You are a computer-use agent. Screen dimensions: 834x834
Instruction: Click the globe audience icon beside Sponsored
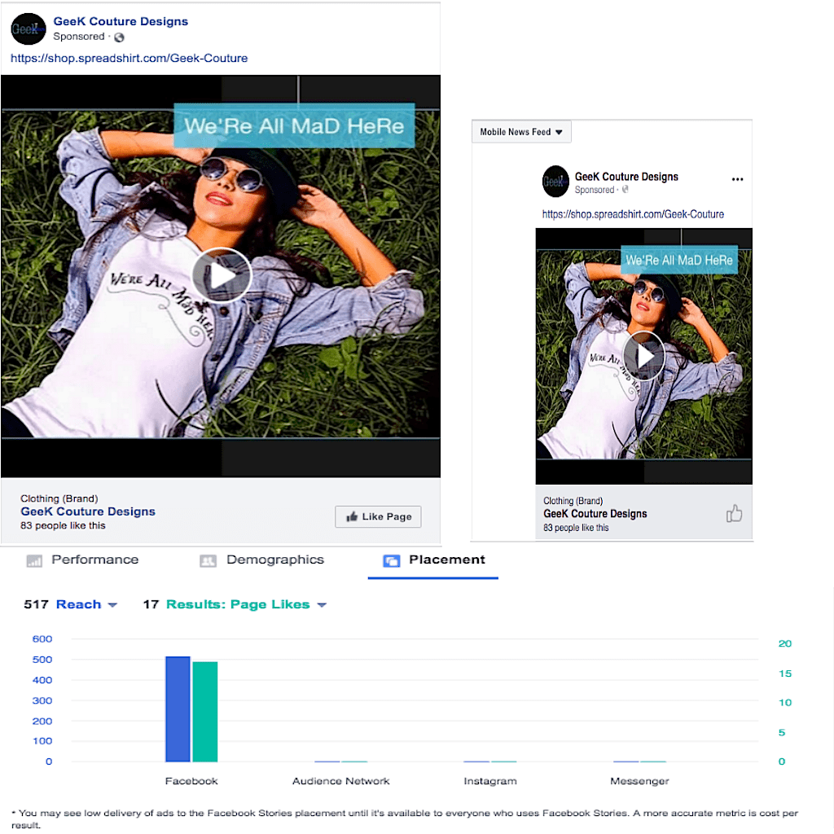pyautogui.click(x=119, y=37)
